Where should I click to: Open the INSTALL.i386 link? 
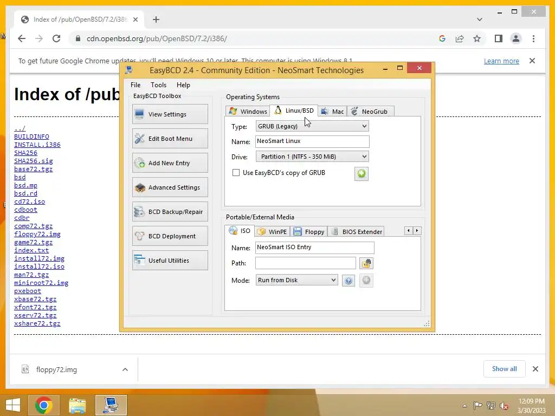pyautogui.click(x=37, y=145)
